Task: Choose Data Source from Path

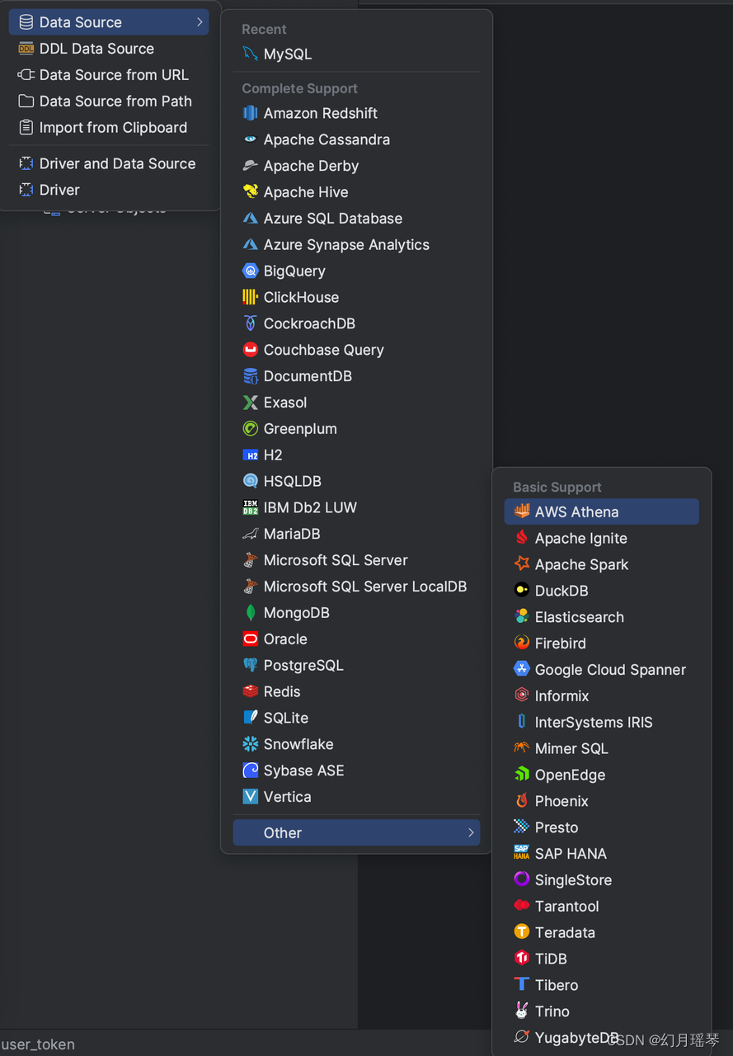Action: (x=109, y=101)
